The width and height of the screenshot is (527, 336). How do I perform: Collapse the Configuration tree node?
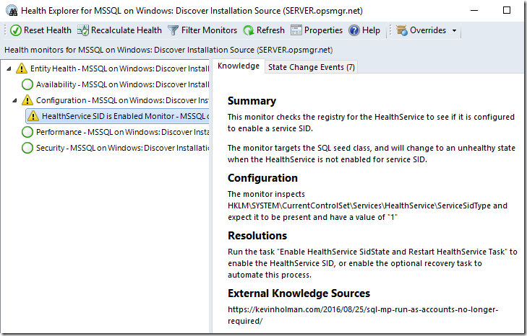point(14,101)
